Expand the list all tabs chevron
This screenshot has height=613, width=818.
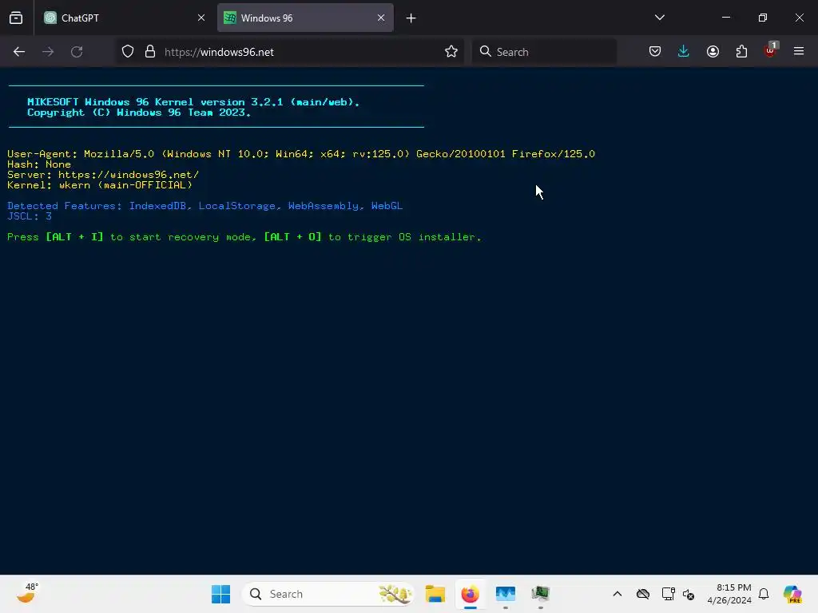click(x=659, y=18)
